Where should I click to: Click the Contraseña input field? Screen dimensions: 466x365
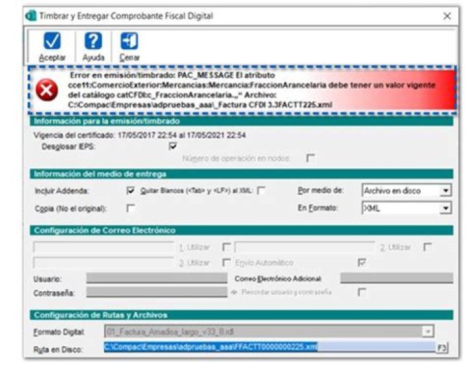pyautogui.click(x=155, y=293)
